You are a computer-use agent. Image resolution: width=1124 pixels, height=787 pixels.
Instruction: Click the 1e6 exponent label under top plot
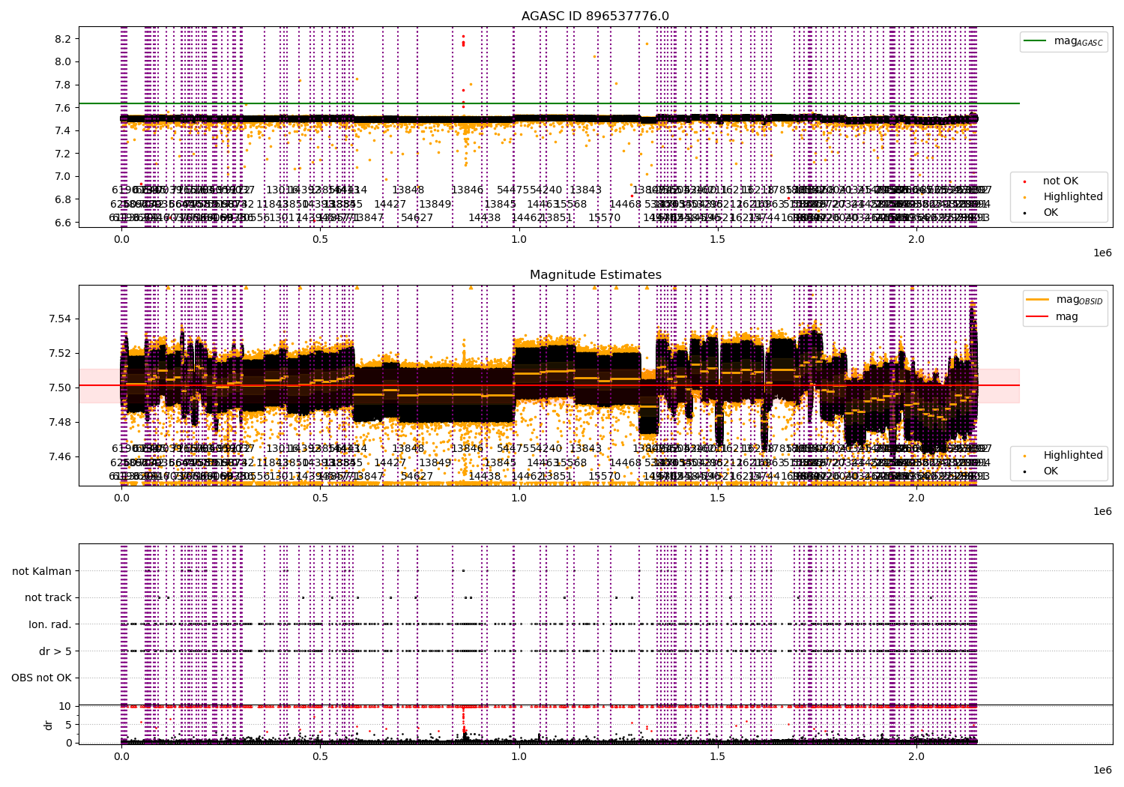pos(1102,253)
